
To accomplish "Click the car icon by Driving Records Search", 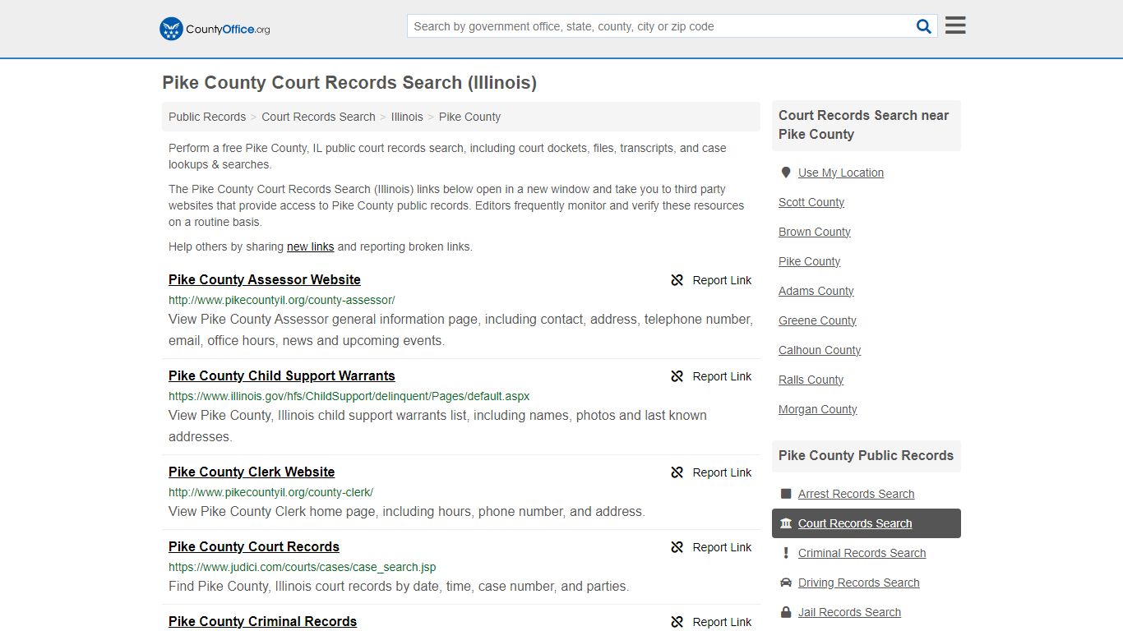I will [x=786, y=583].
